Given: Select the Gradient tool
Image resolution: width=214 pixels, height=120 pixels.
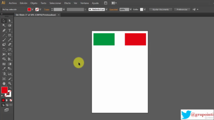Looking at the screenshot, I should [10, 64].
